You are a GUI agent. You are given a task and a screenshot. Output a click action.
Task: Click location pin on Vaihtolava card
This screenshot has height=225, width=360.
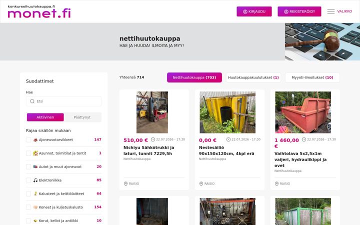pos(276,183)
